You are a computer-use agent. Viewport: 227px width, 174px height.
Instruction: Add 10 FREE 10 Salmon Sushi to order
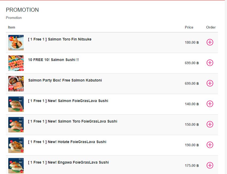210,63
